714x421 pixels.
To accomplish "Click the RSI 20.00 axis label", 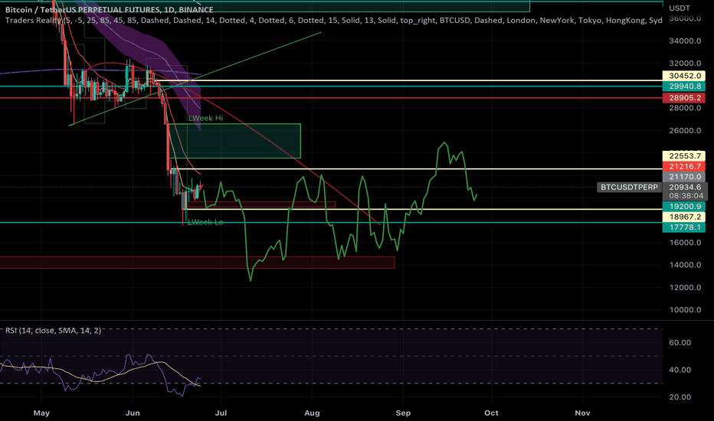I will click(x=680, y=397).
